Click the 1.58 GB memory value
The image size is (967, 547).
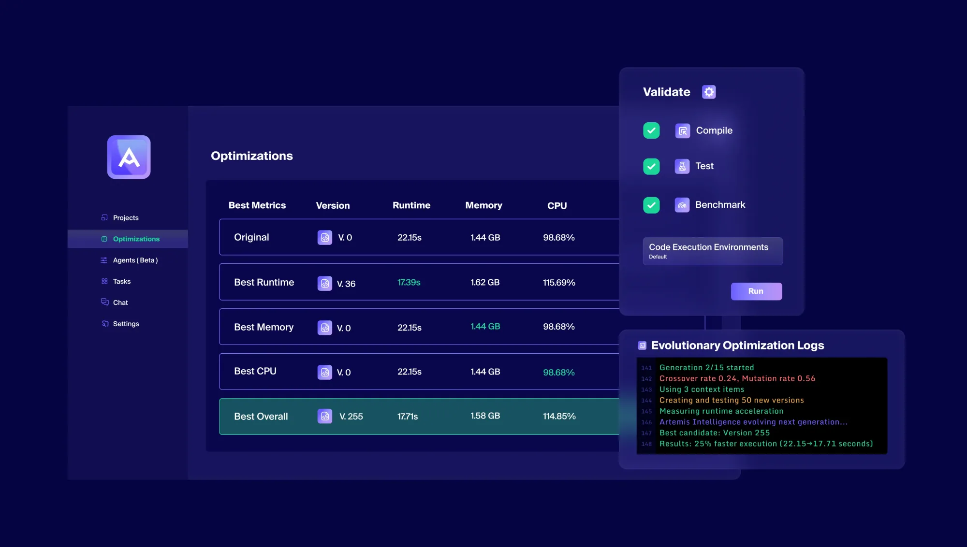485,416
